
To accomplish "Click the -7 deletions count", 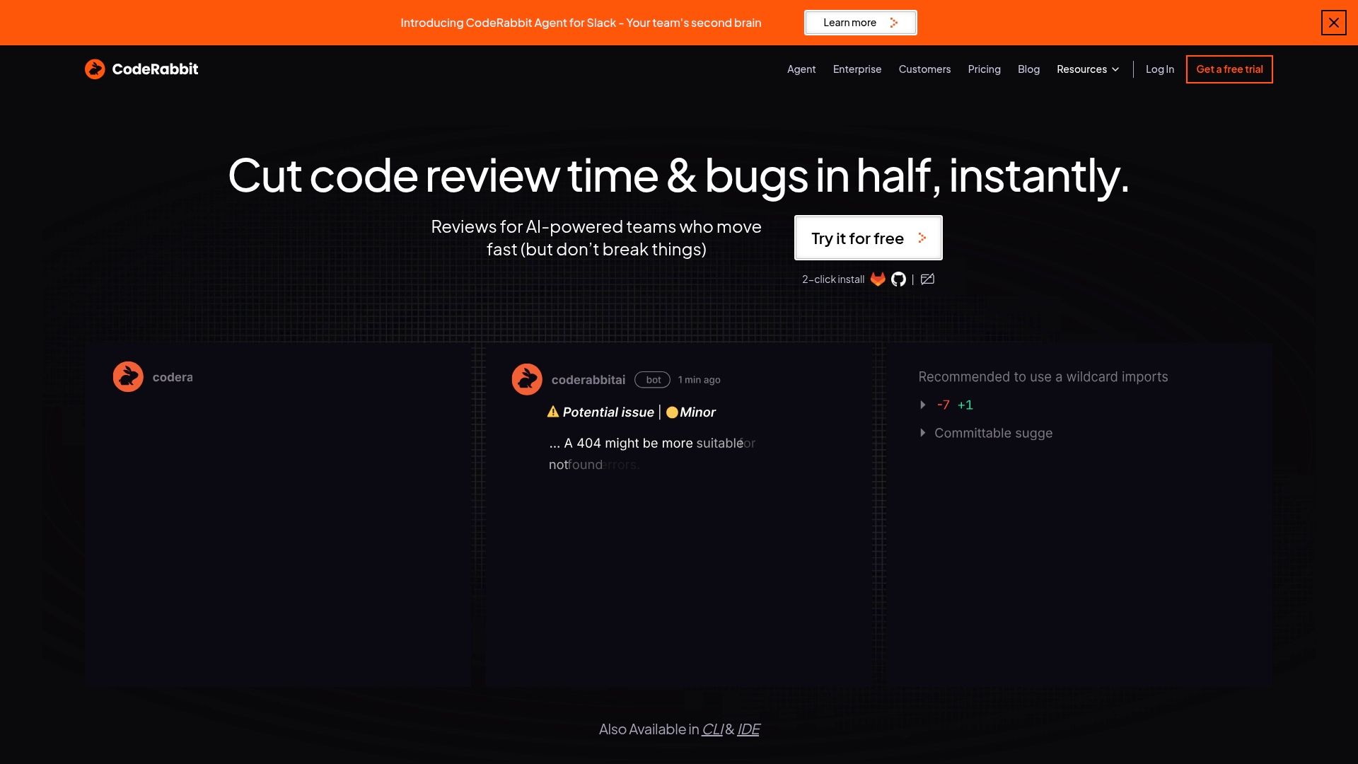I will pyautogui.click(x=943, y=405).
